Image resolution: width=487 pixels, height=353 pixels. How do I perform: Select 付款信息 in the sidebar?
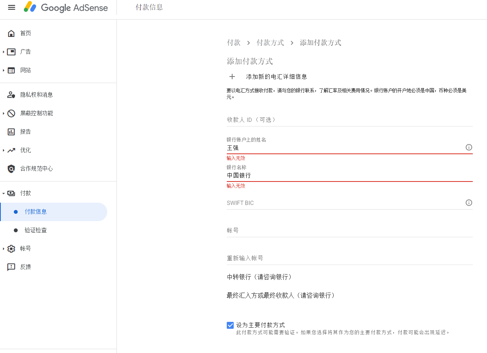click(36, 212)
